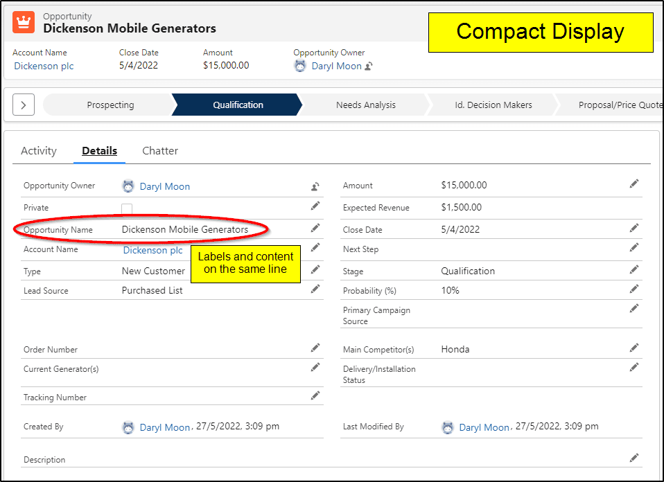Viewport: 664px width, 482px height.
Task: Edit Primary Campaign Source pencil icon
Action: tap(634, 308)
